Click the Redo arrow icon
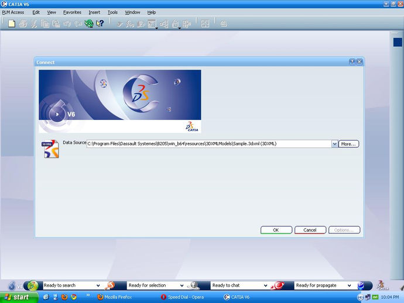The width and height of the screenshot is (404, 303). pyautogui.click(x=78, y=23)
